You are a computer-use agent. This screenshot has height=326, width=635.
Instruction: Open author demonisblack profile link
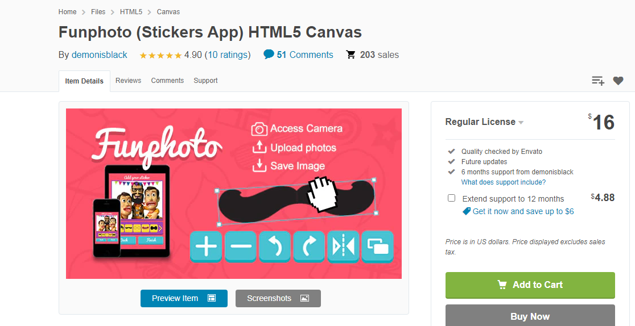pos(99,55)
